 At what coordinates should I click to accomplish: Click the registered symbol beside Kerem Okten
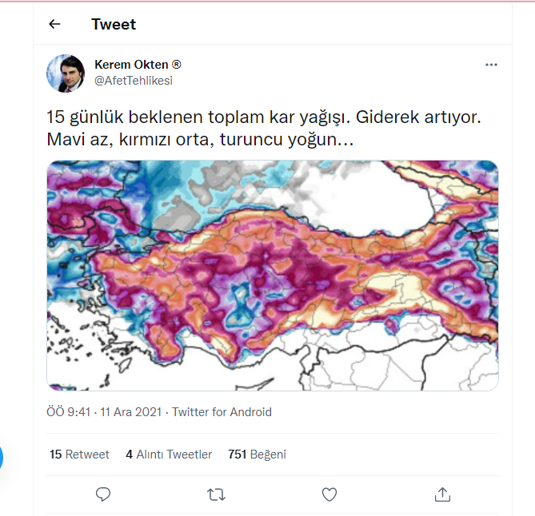(176, 65)
